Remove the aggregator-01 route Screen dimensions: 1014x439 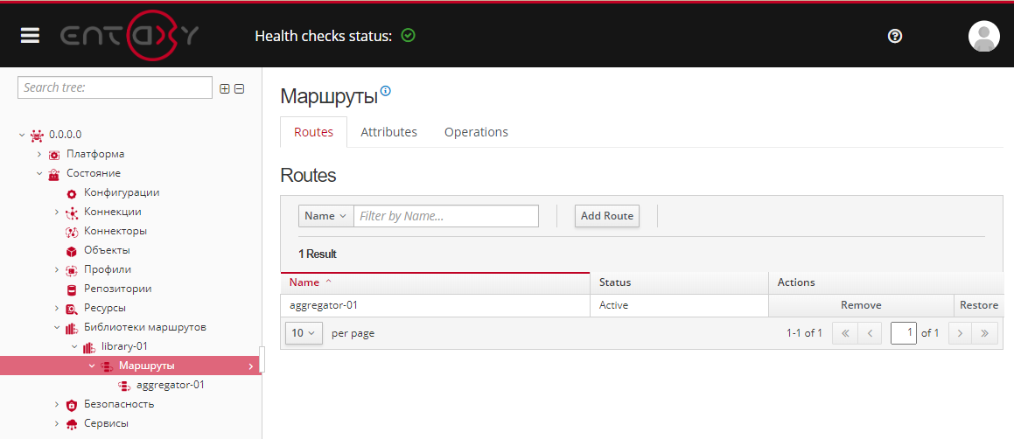(x=860, y=305)
